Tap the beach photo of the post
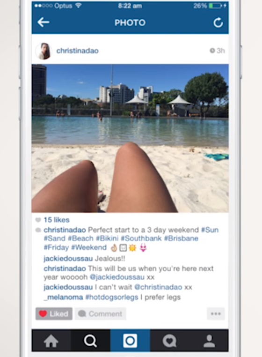 (130, 138)
